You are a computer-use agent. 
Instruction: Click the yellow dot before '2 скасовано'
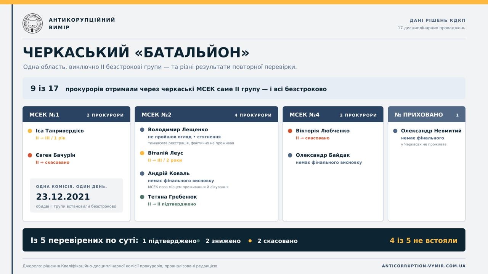pos(250,241)
